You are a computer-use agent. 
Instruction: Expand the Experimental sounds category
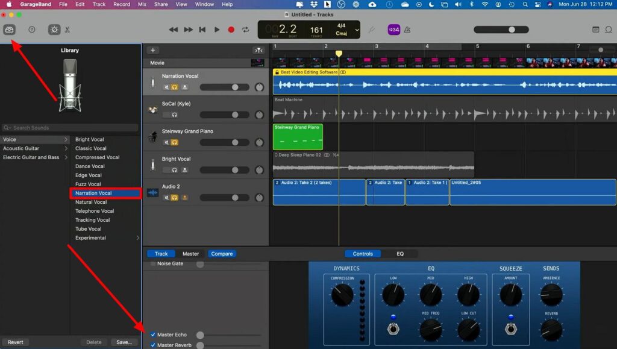[x=90, y=237]
